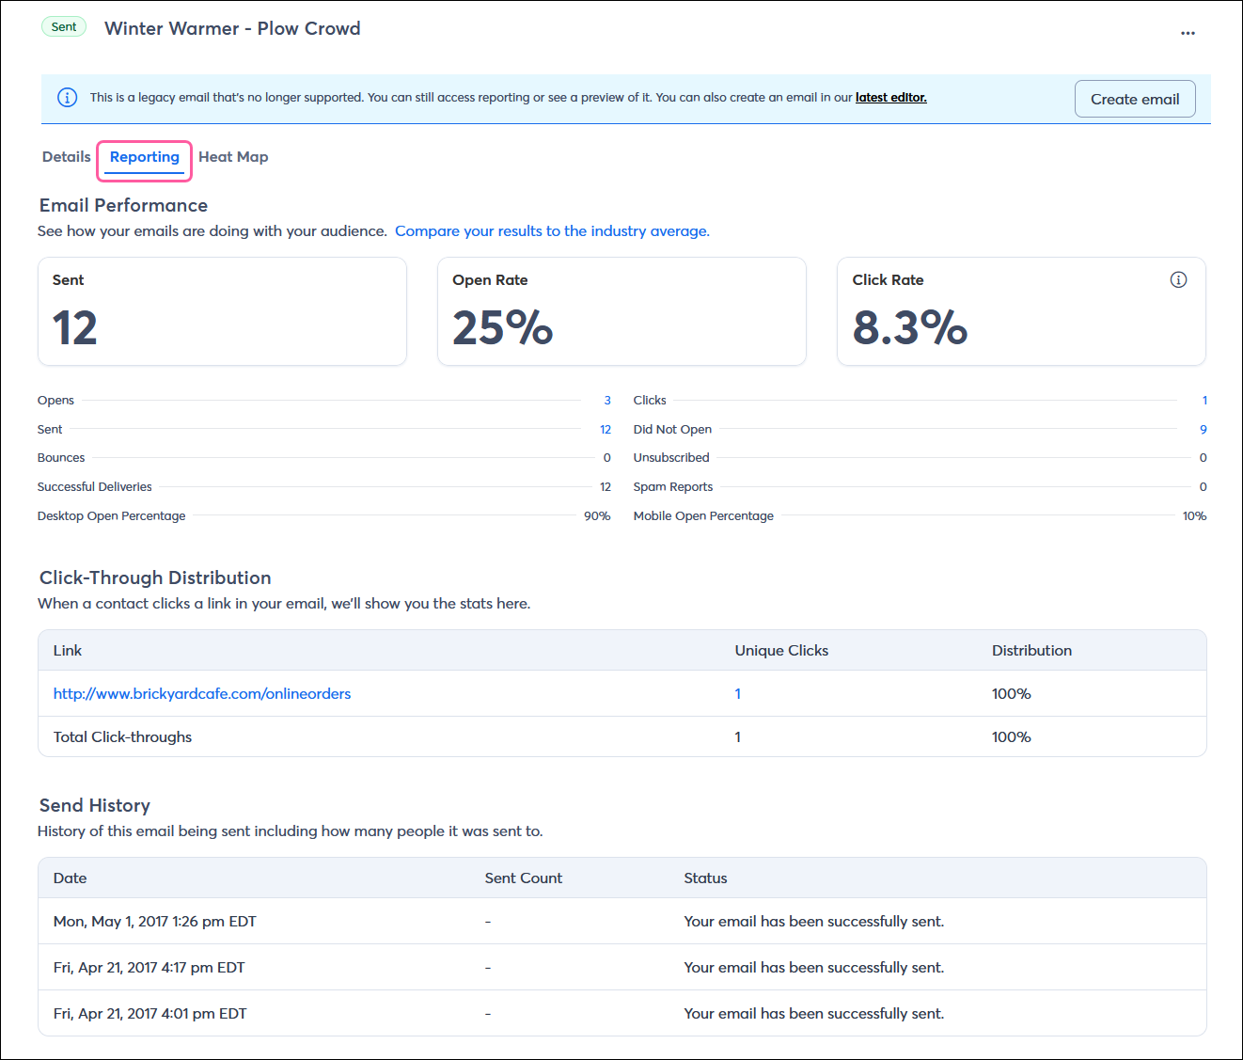
Task: Open the latest editor link
Action: [x=890, y=97]
